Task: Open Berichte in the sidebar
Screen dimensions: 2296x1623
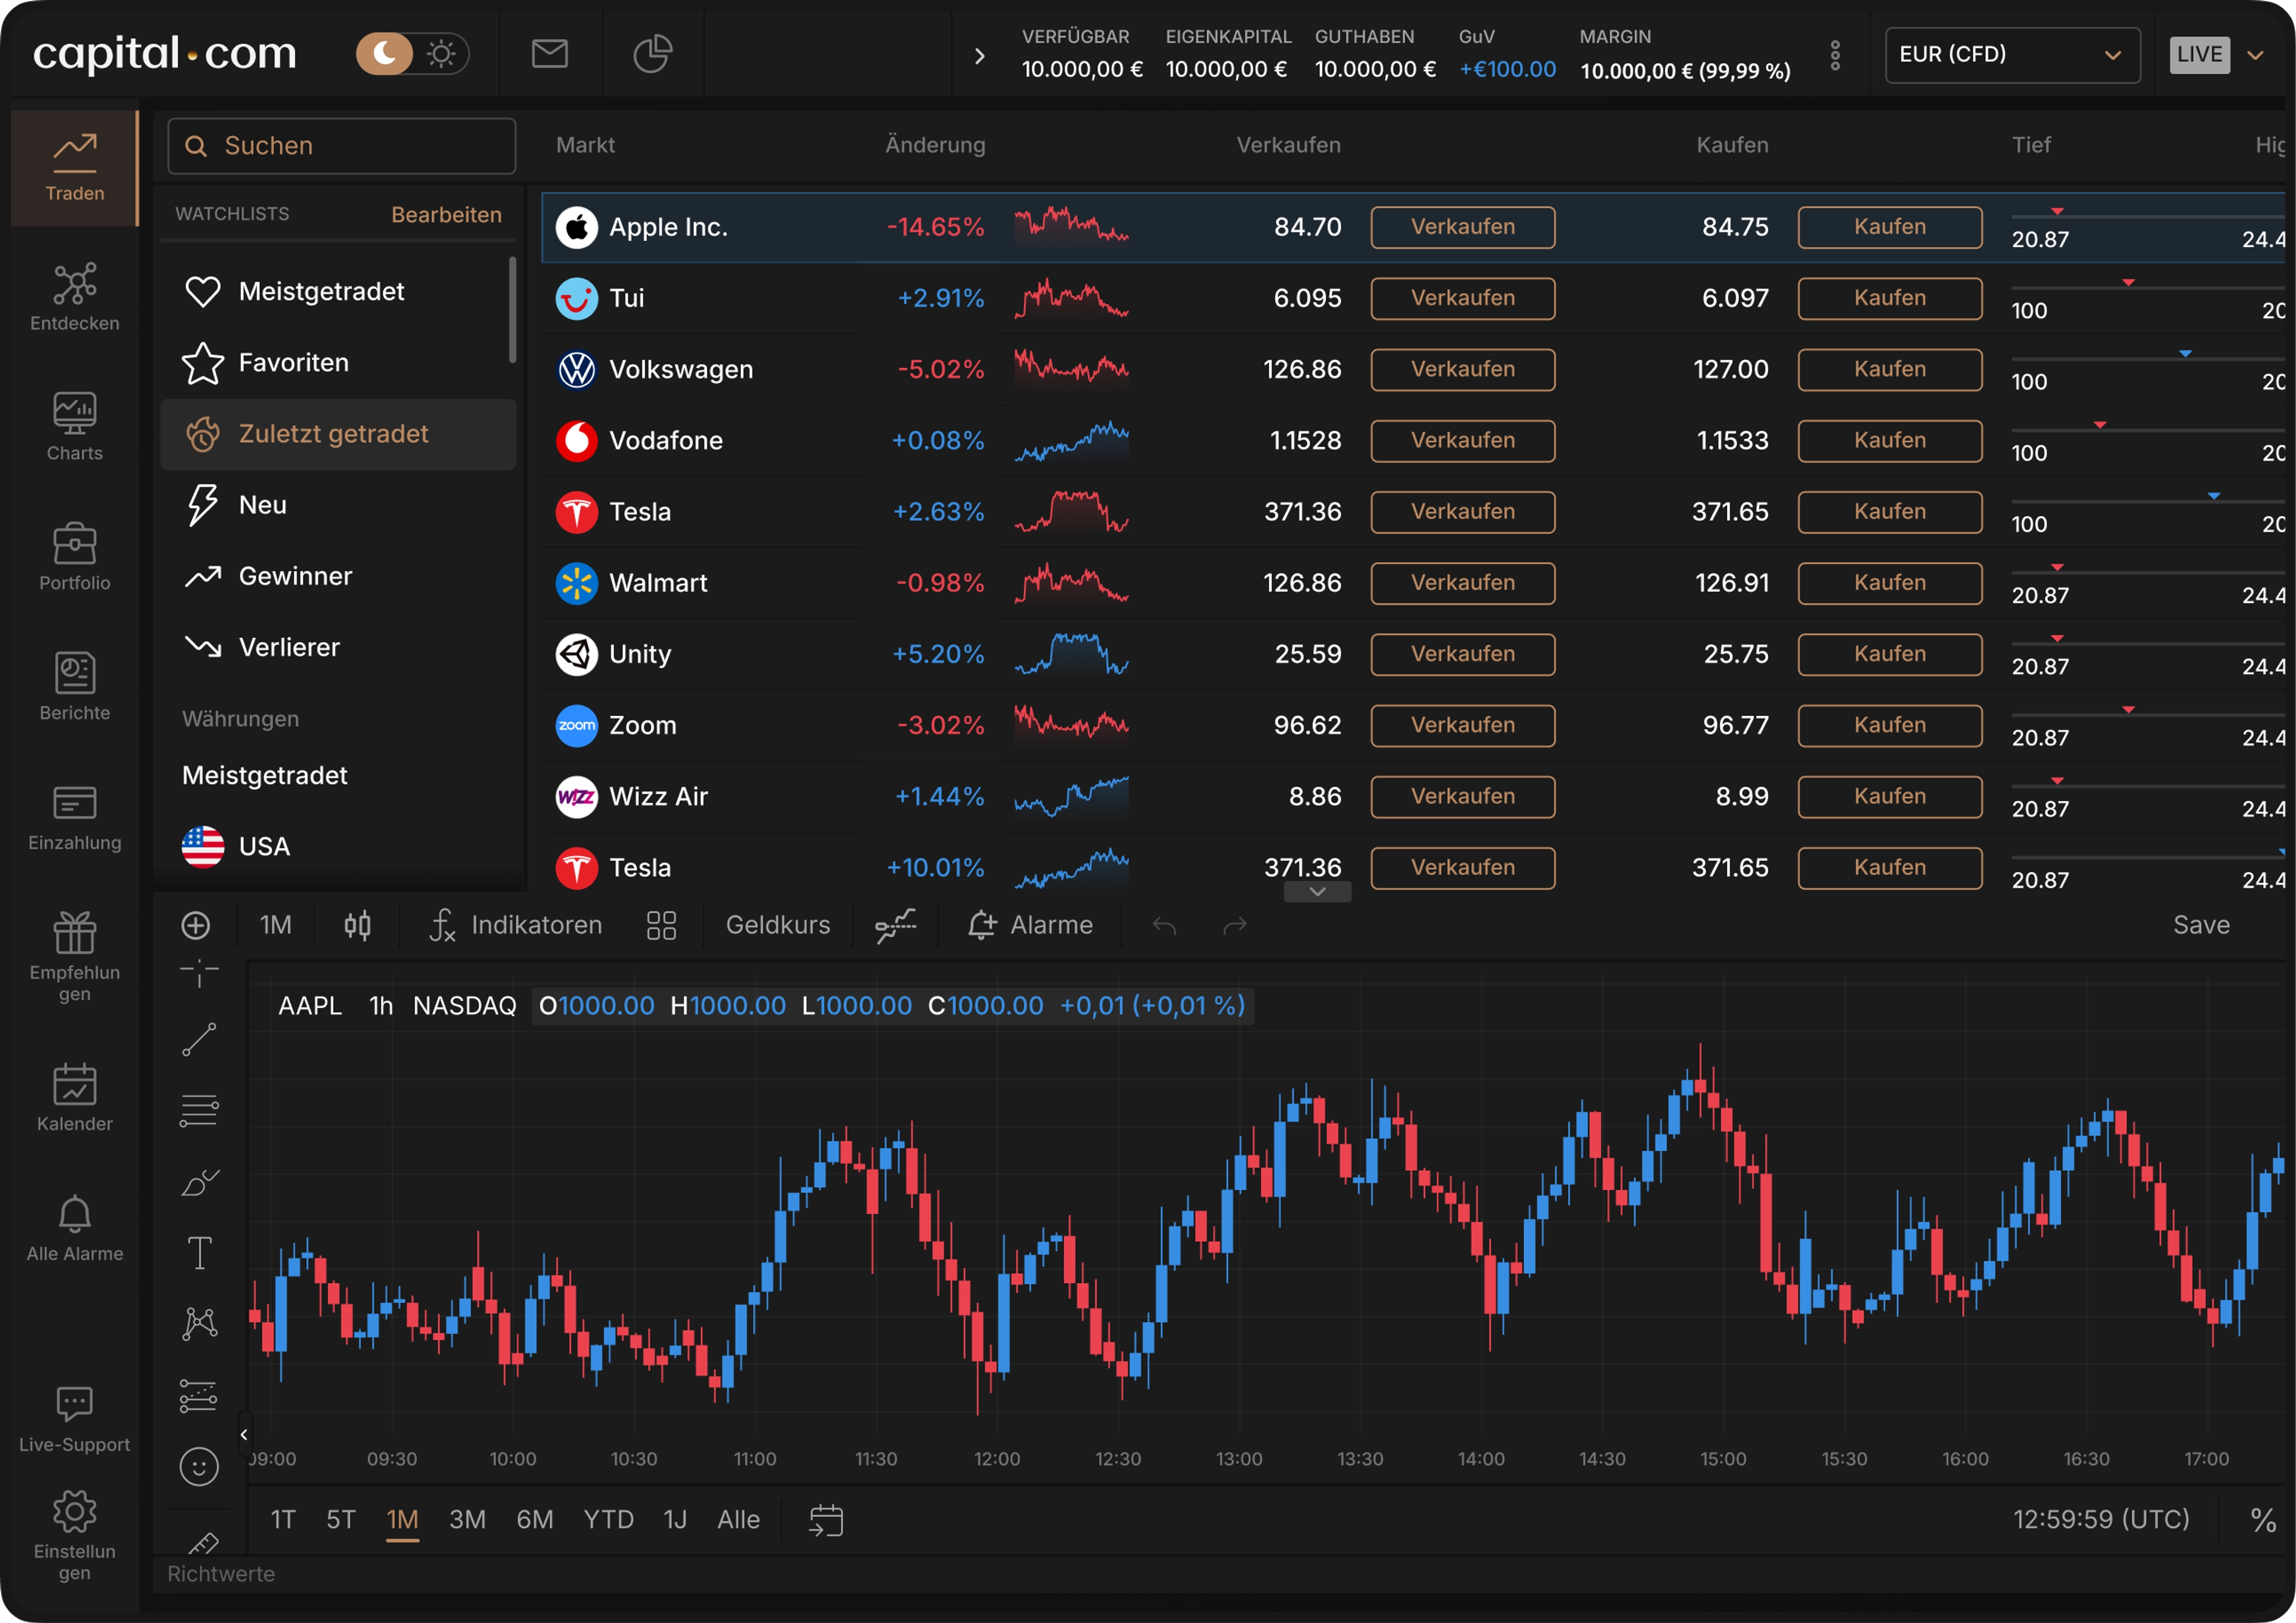Action: (x=75, y=687)
